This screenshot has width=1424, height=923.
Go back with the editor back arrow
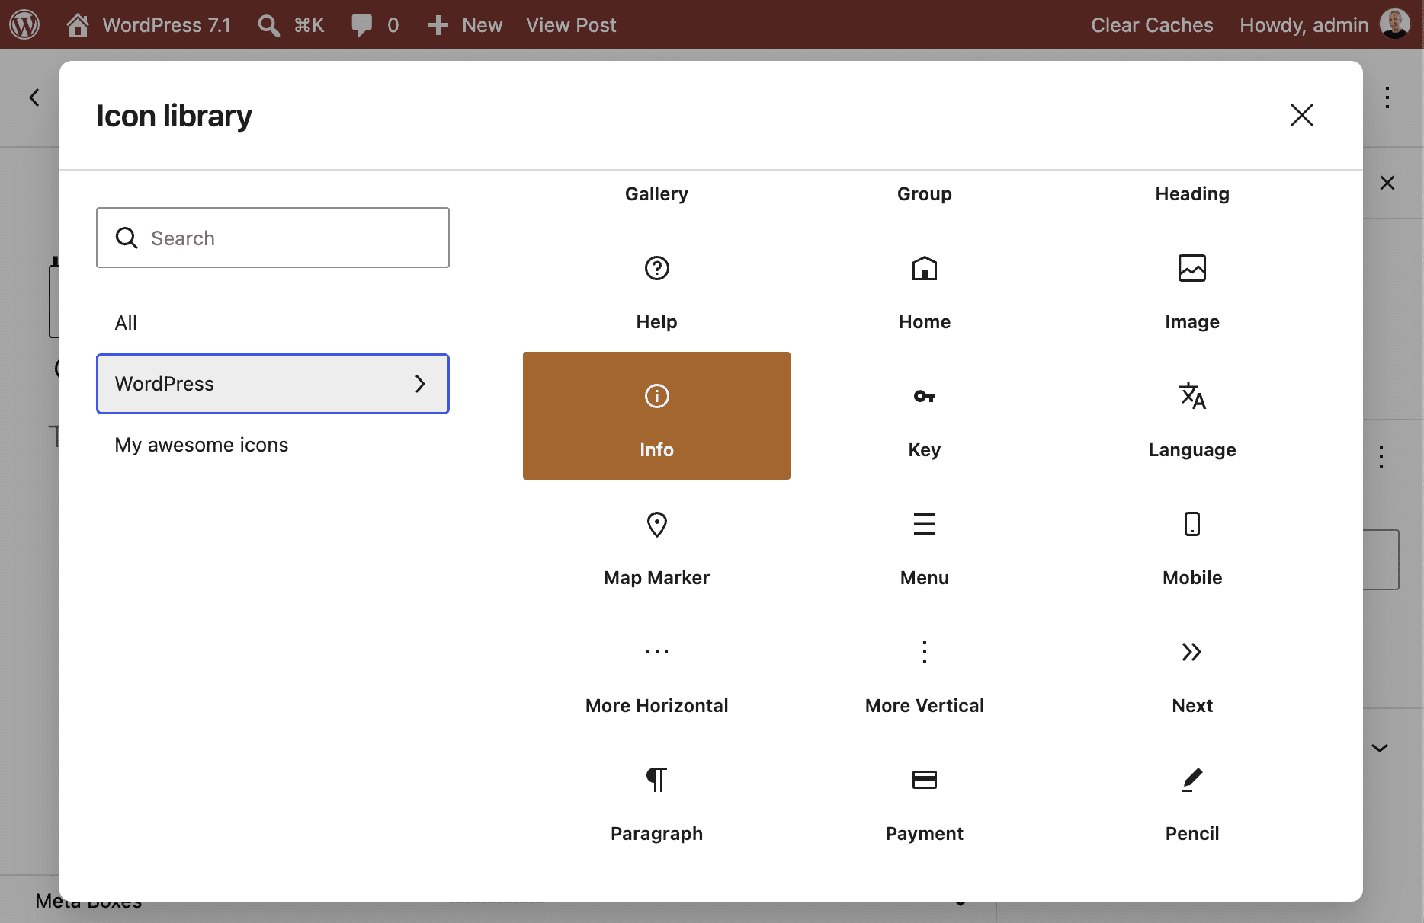pos(34,97)
